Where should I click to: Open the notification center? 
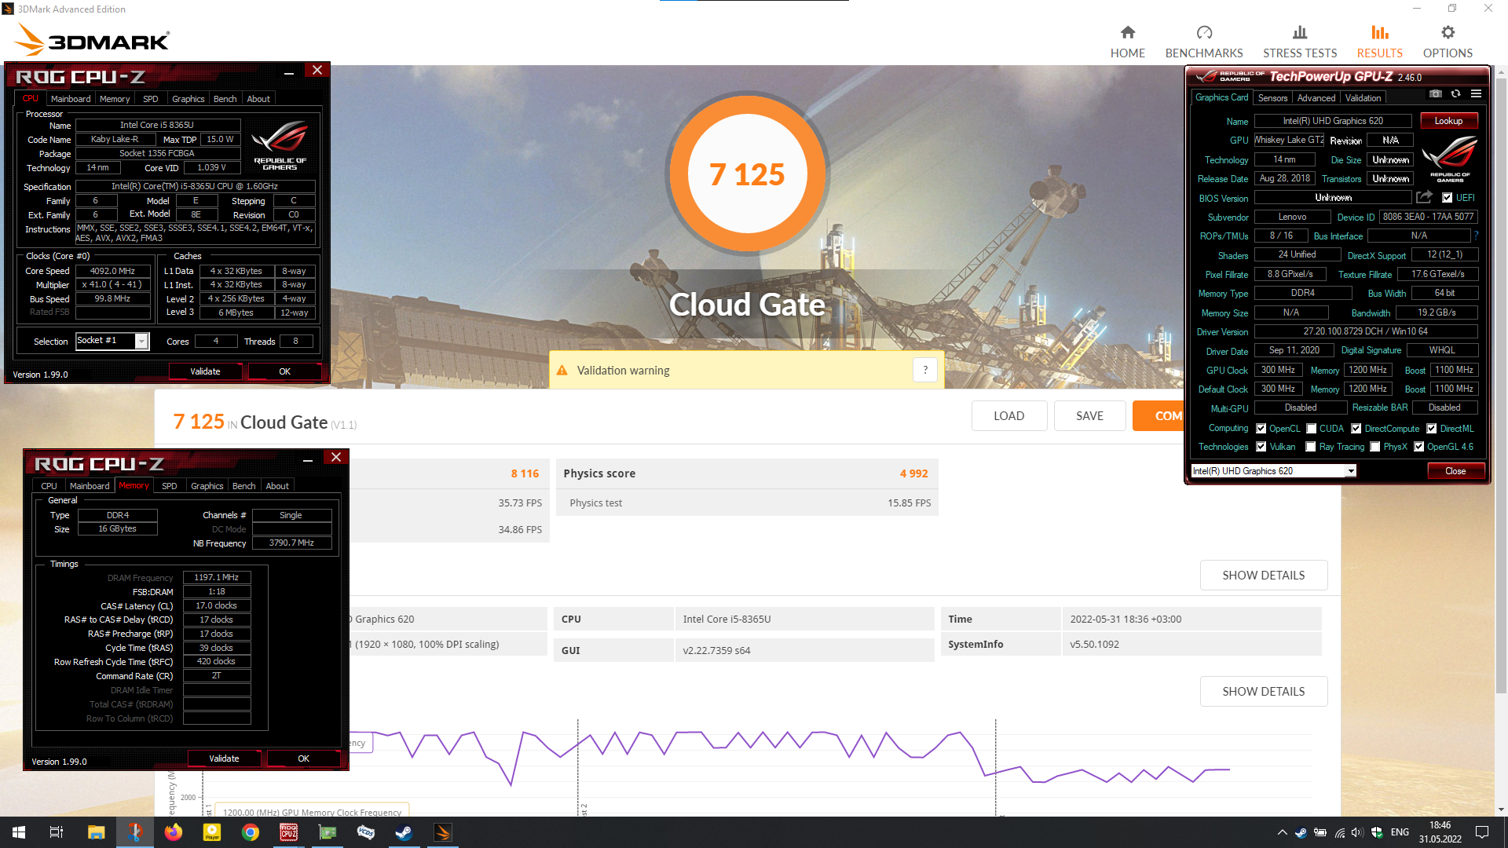(1482, 832)
